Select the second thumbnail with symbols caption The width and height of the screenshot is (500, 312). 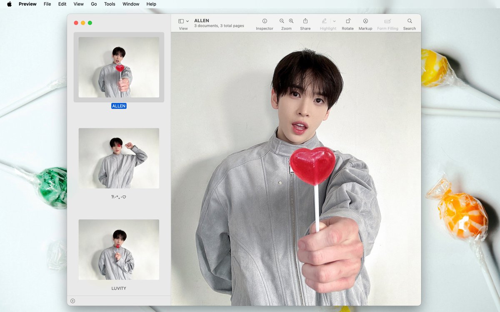click(x=119, y=158)
